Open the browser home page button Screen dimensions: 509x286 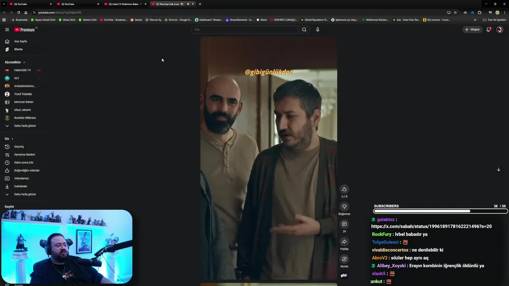26,12
